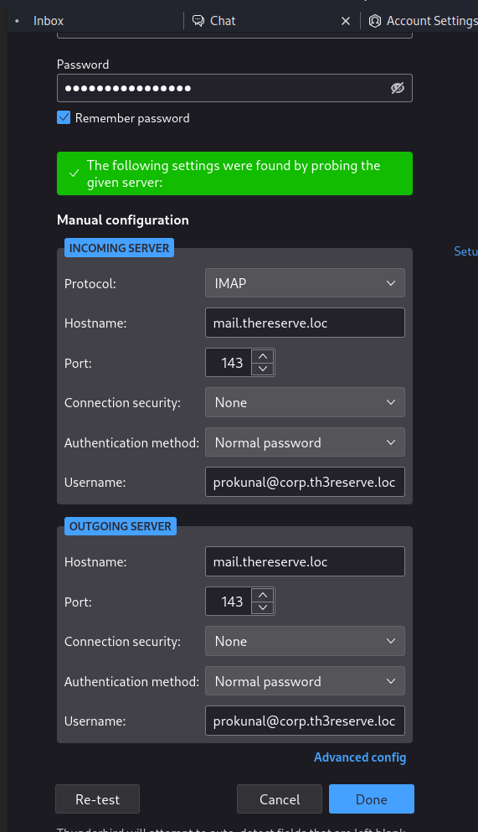Decrease the incoming server port number

point(263,369)
